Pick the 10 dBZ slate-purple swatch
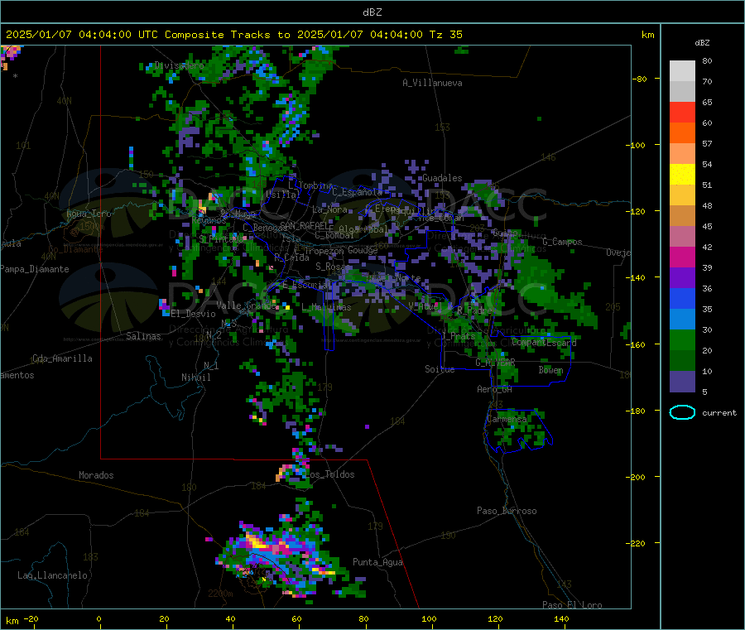The image size is (745, 630). [x=682, y=382]
